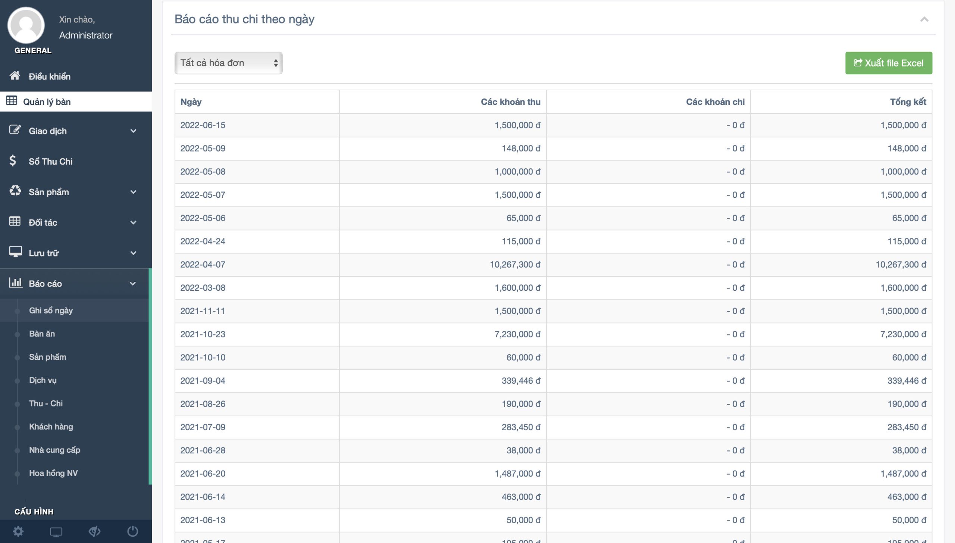
Task: Click the power logout icon
Action: coord(132,531)
